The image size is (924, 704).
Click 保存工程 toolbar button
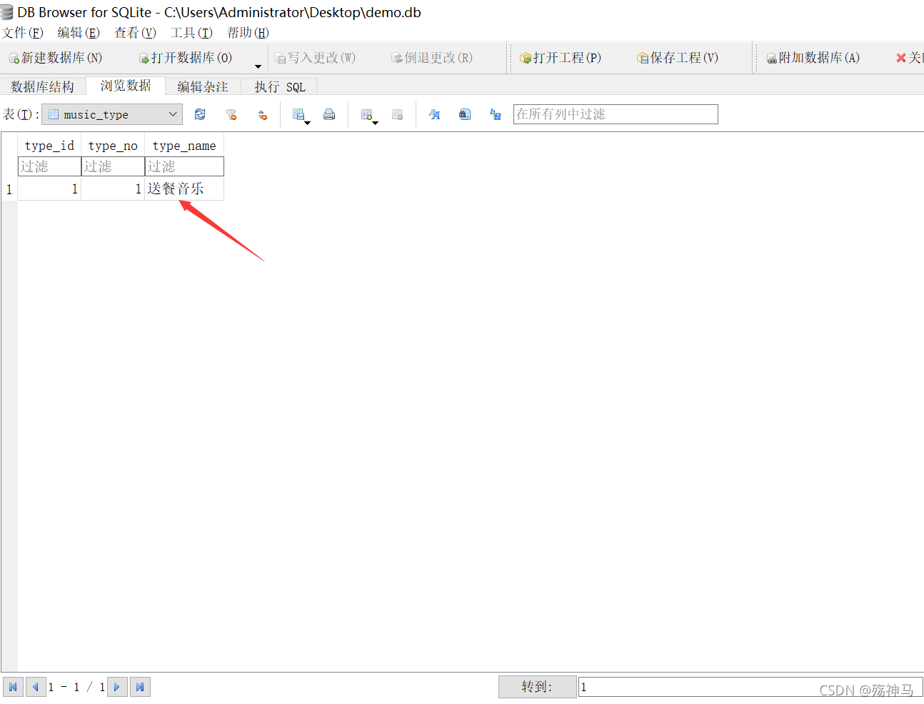pyautogui.click(x=678, y=58)
